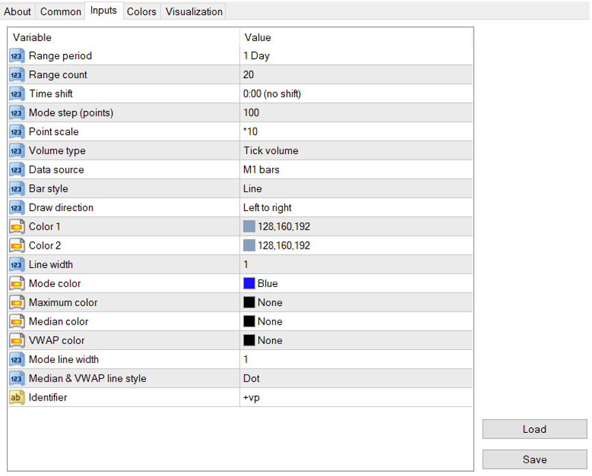592x476 pixels.
Task: Click the numeric icon next to Time shift
Action: (17, 94)
